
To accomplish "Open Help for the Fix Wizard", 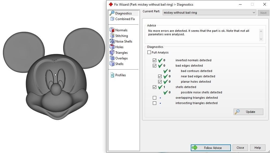I will click(258, 148).
